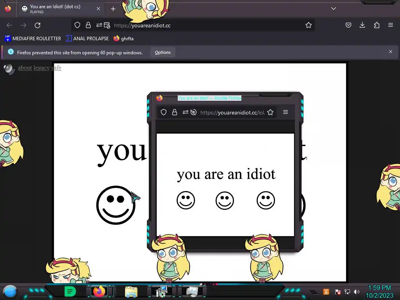The height and width of the screenshot is (300, 400).
Task: Click shield icon in the pop-up window
Action: coord(164,112)
